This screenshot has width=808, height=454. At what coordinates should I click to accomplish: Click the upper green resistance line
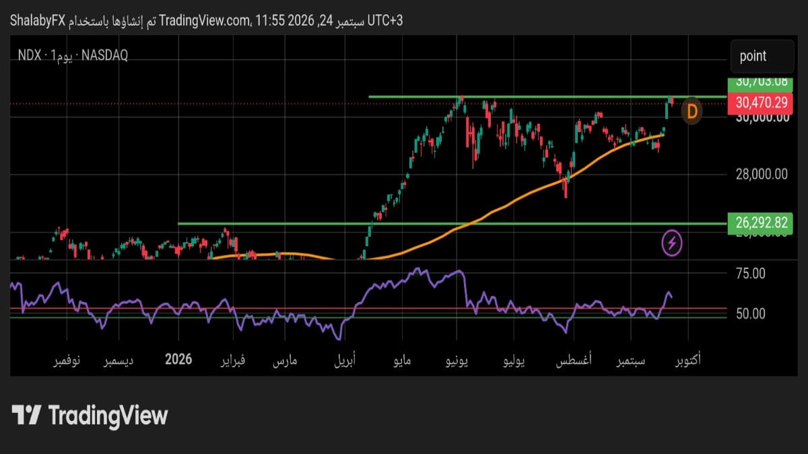point(547,97)
